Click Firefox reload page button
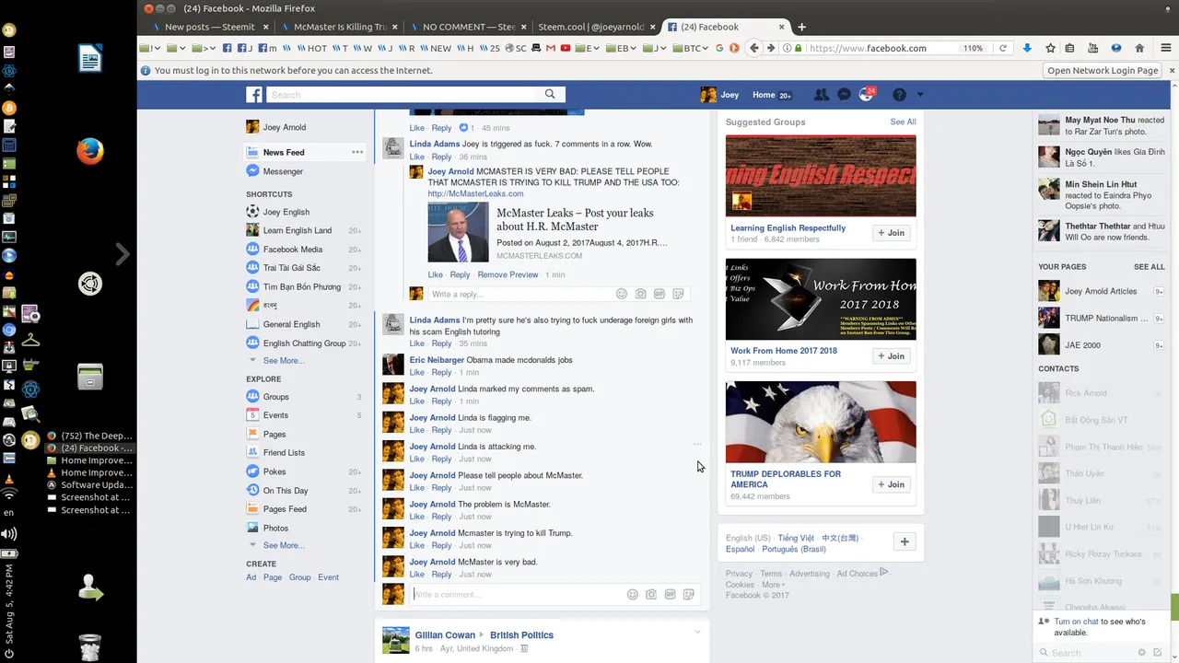Viewport: 1179px width, 663px height. click(x=1003, y=48)
